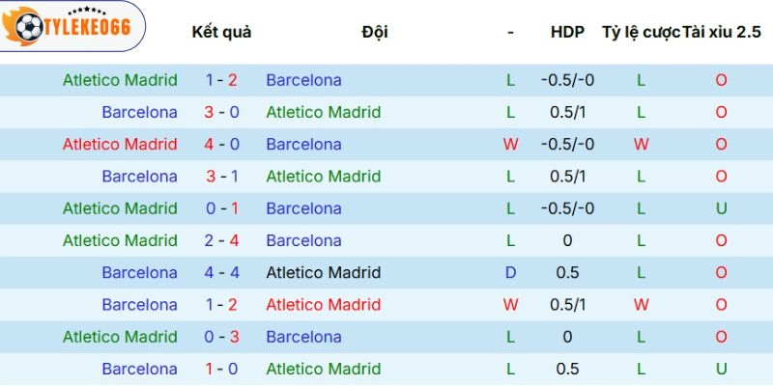Click red Atletico Madrid in the 4 - 0 row
773x386 pixels.
point(120,144)
